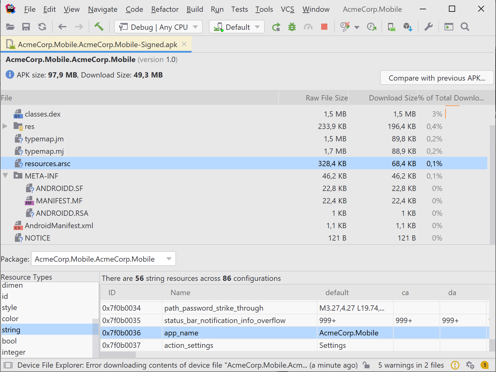The image size is (496, 372).
Task: Click the grey profiler gauge icon
Action: [x=308, y=27]
